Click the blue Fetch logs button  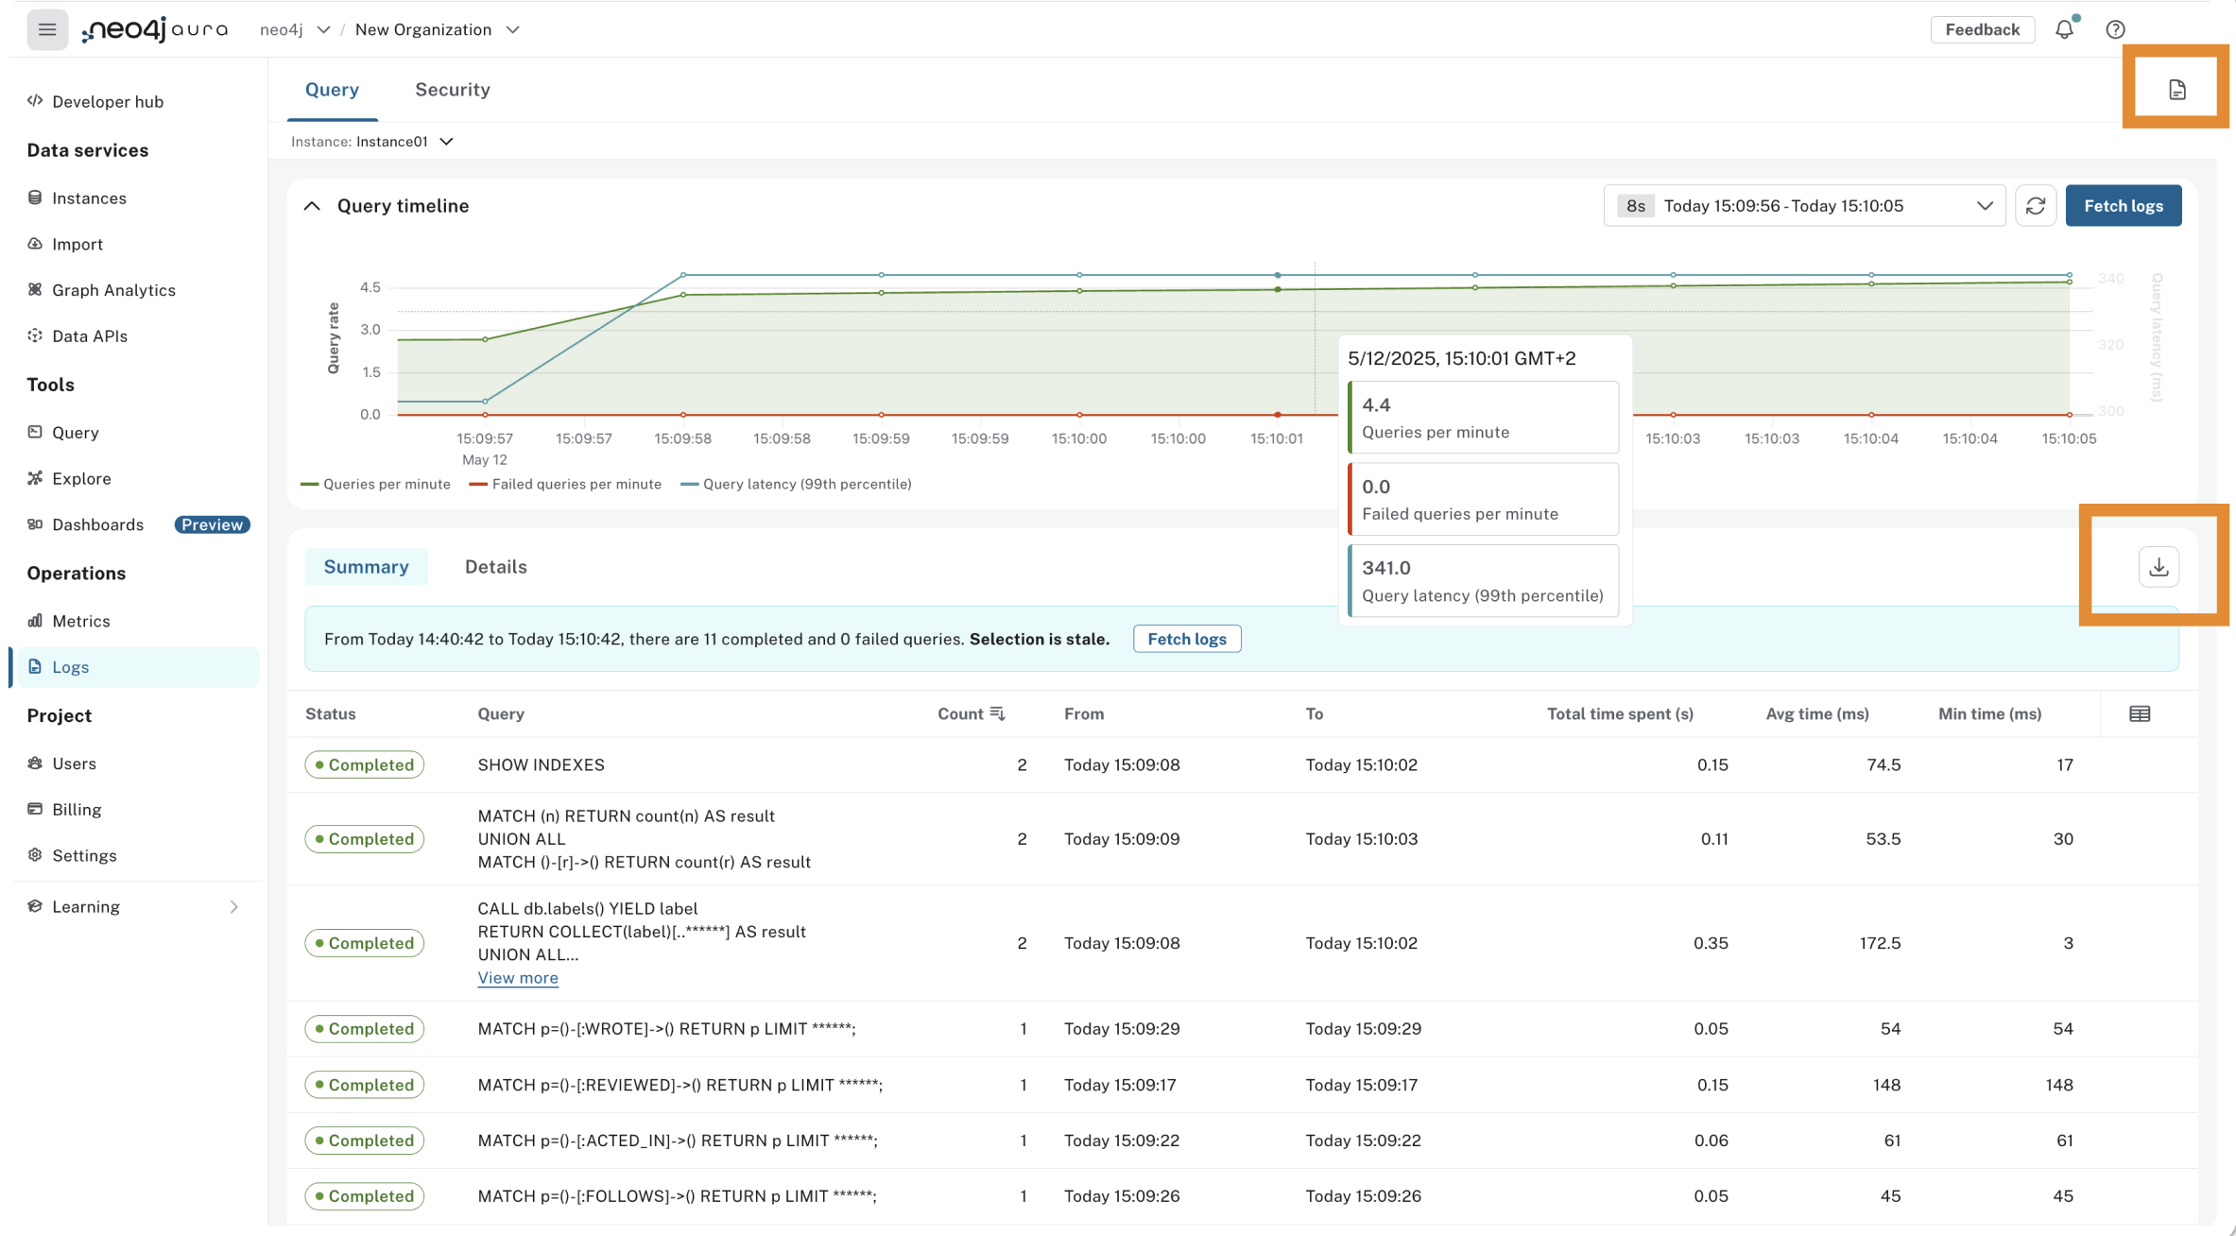point(2124,206)
